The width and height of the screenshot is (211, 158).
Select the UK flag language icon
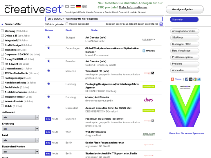click(84, 6)
